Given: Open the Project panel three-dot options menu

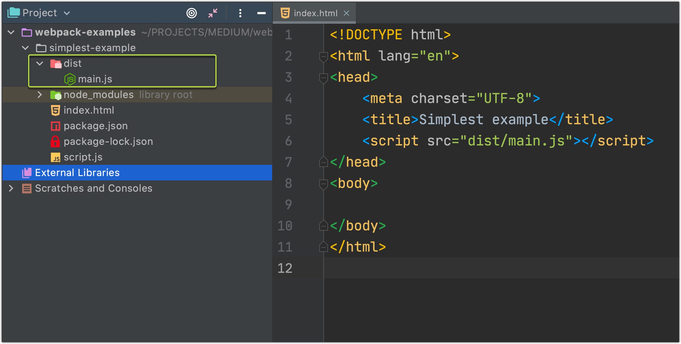Looking at the screenshot, I should click(x=240, y=13).
